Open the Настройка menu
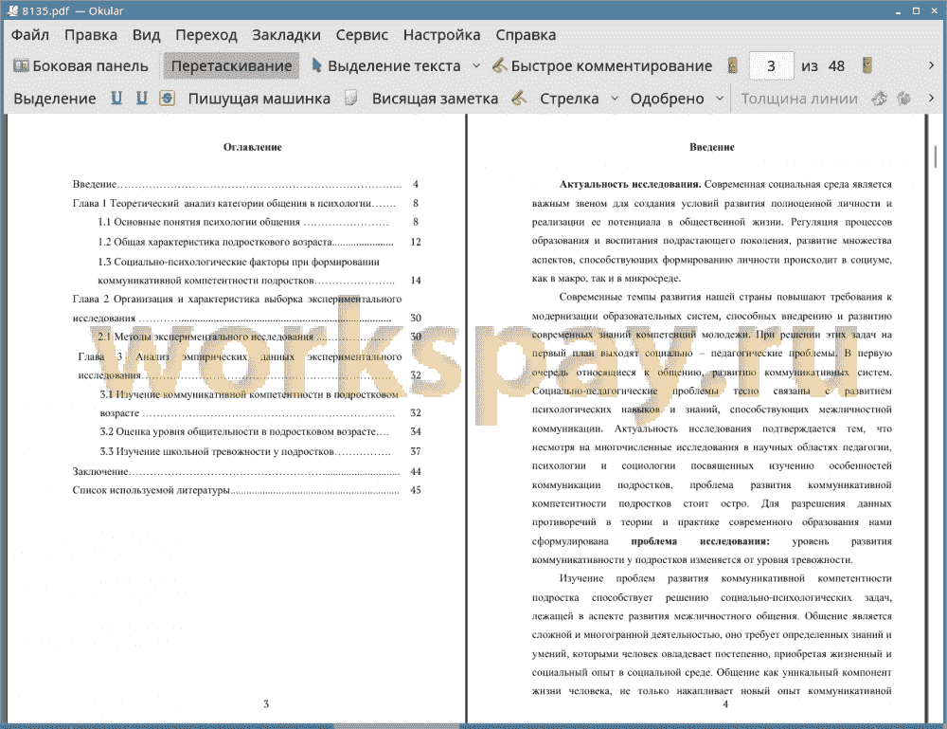947x729 pixels. click(441, 35)
